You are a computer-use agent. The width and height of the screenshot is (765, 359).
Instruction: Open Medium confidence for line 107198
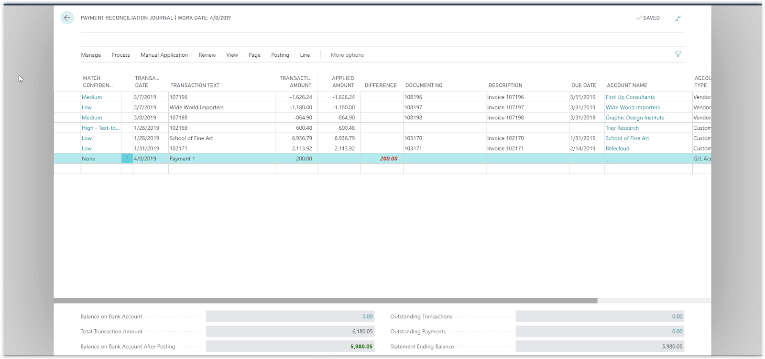pyautogui.click(x=92, y=117)
